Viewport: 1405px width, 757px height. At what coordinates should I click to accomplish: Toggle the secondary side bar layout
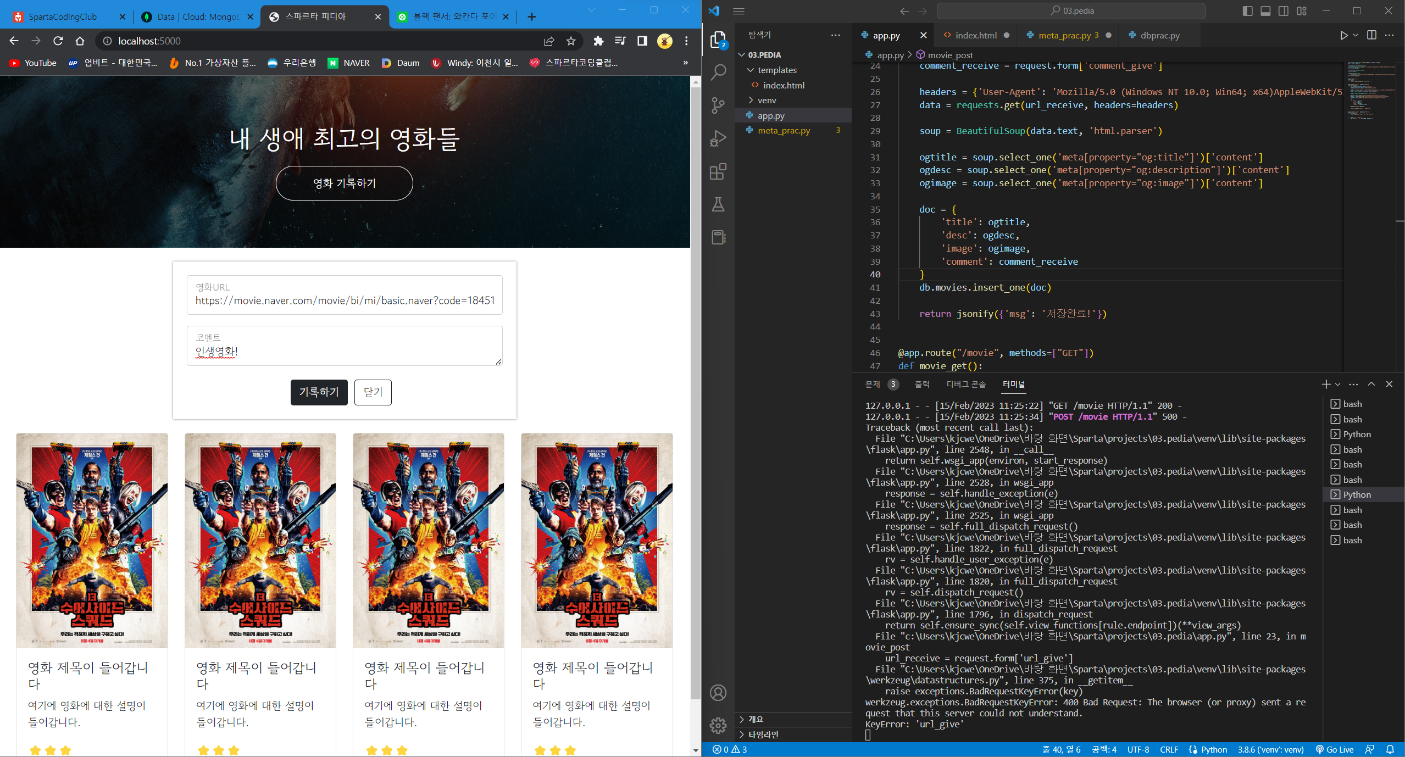1284,11
